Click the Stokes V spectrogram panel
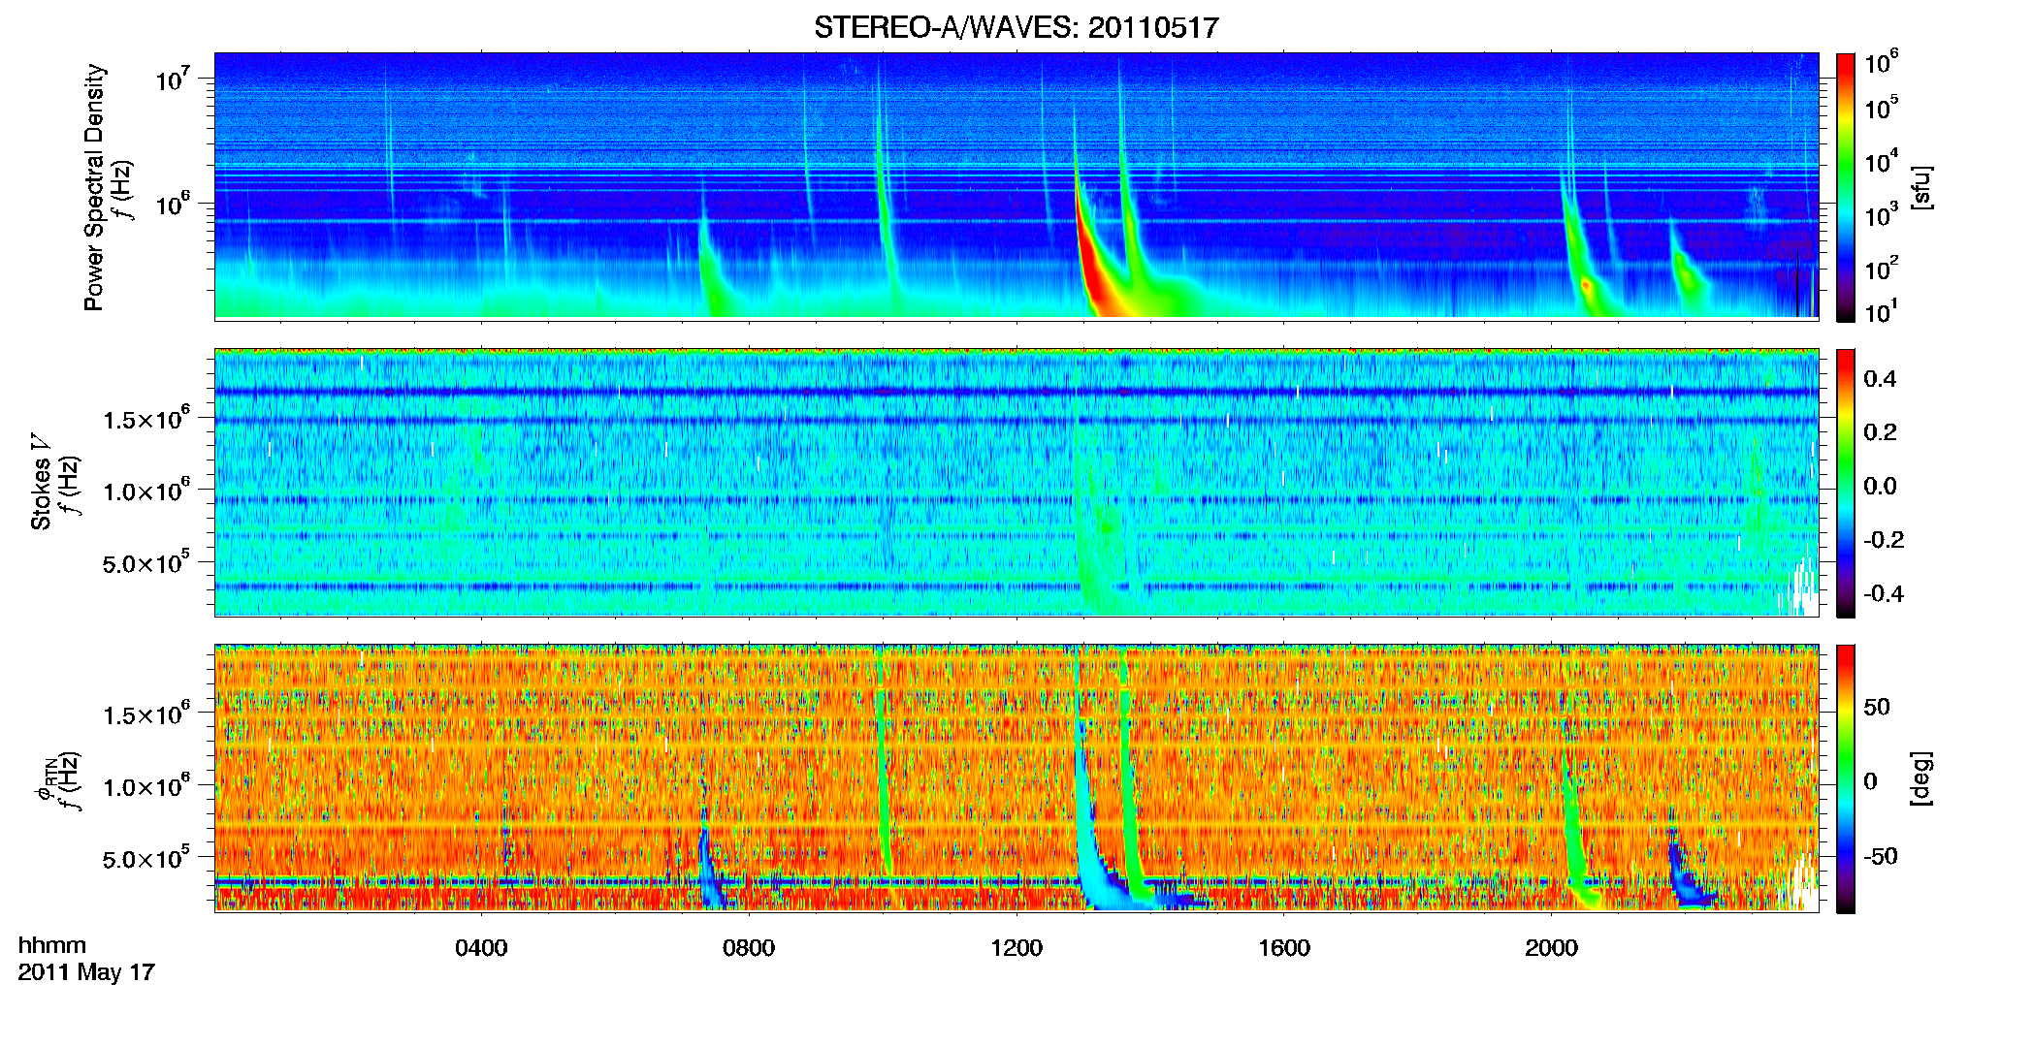2033x1047 pixels. pyautogui.click(x=1016, y=483)
